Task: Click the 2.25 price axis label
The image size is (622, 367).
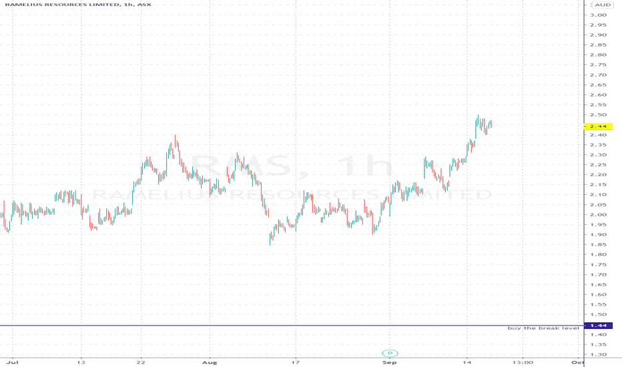Action: point(598,165)
